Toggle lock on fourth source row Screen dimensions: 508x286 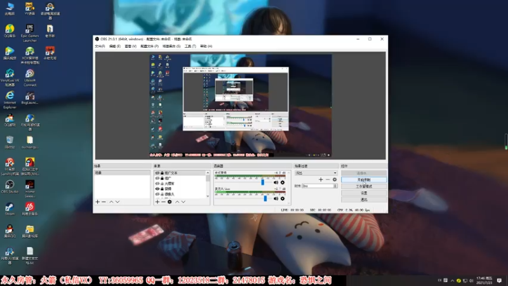point(163,189)
